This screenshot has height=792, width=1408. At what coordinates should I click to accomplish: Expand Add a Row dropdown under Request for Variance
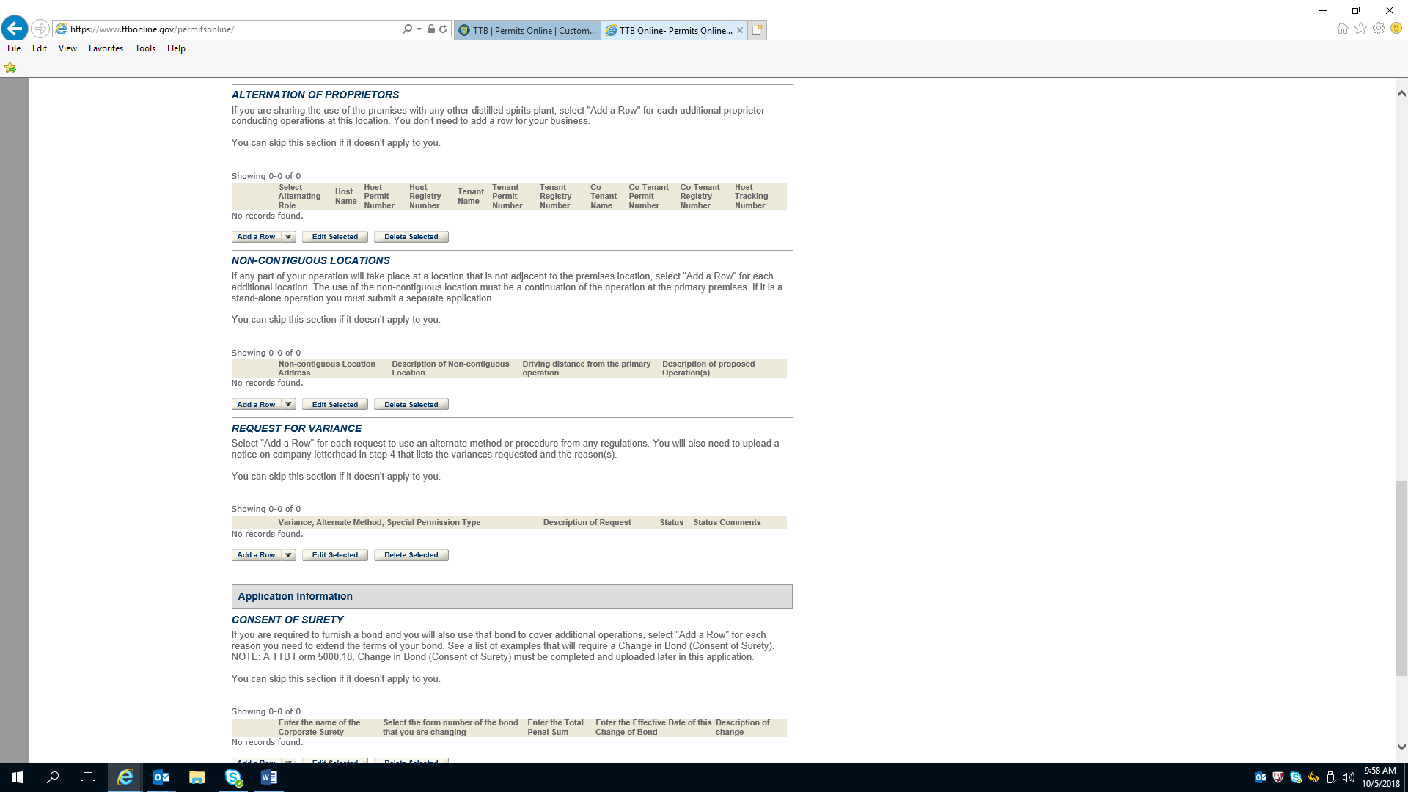pos(288,555)
